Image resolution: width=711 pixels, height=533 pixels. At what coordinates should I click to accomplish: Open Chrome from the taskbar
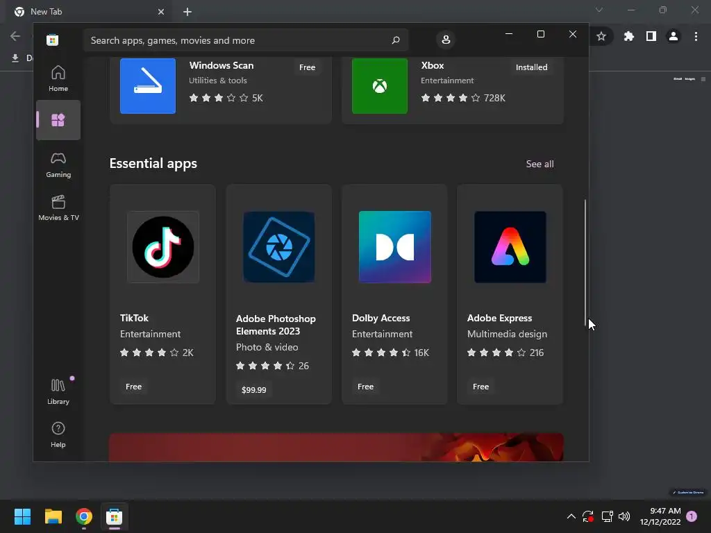pyautogui.click(x=84, y=516)
